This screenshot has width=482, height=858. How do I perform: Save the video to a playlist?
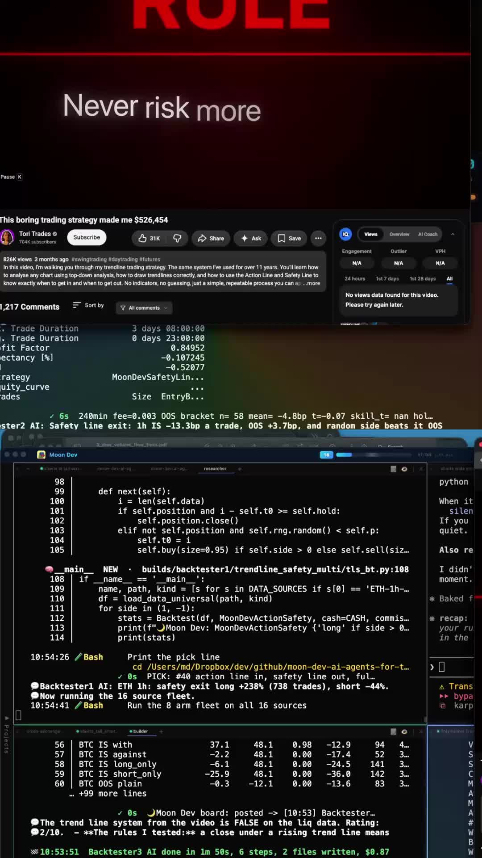289,238
